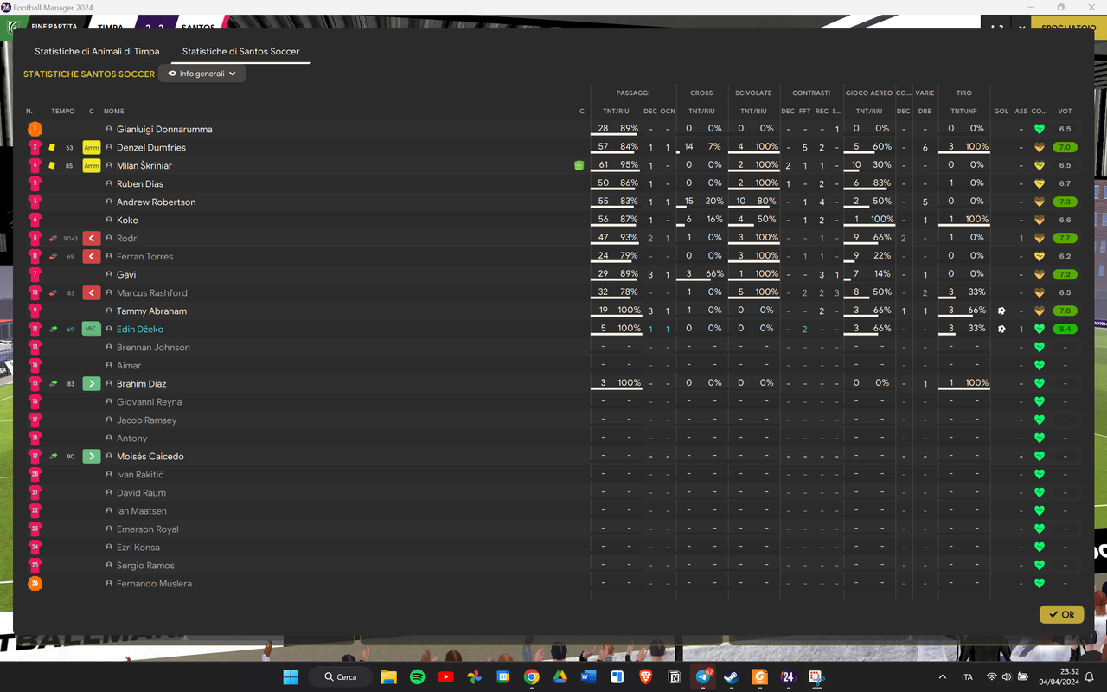Click the yellow Amm badge on Milan Škriniar's row

(x=92, y=165)
